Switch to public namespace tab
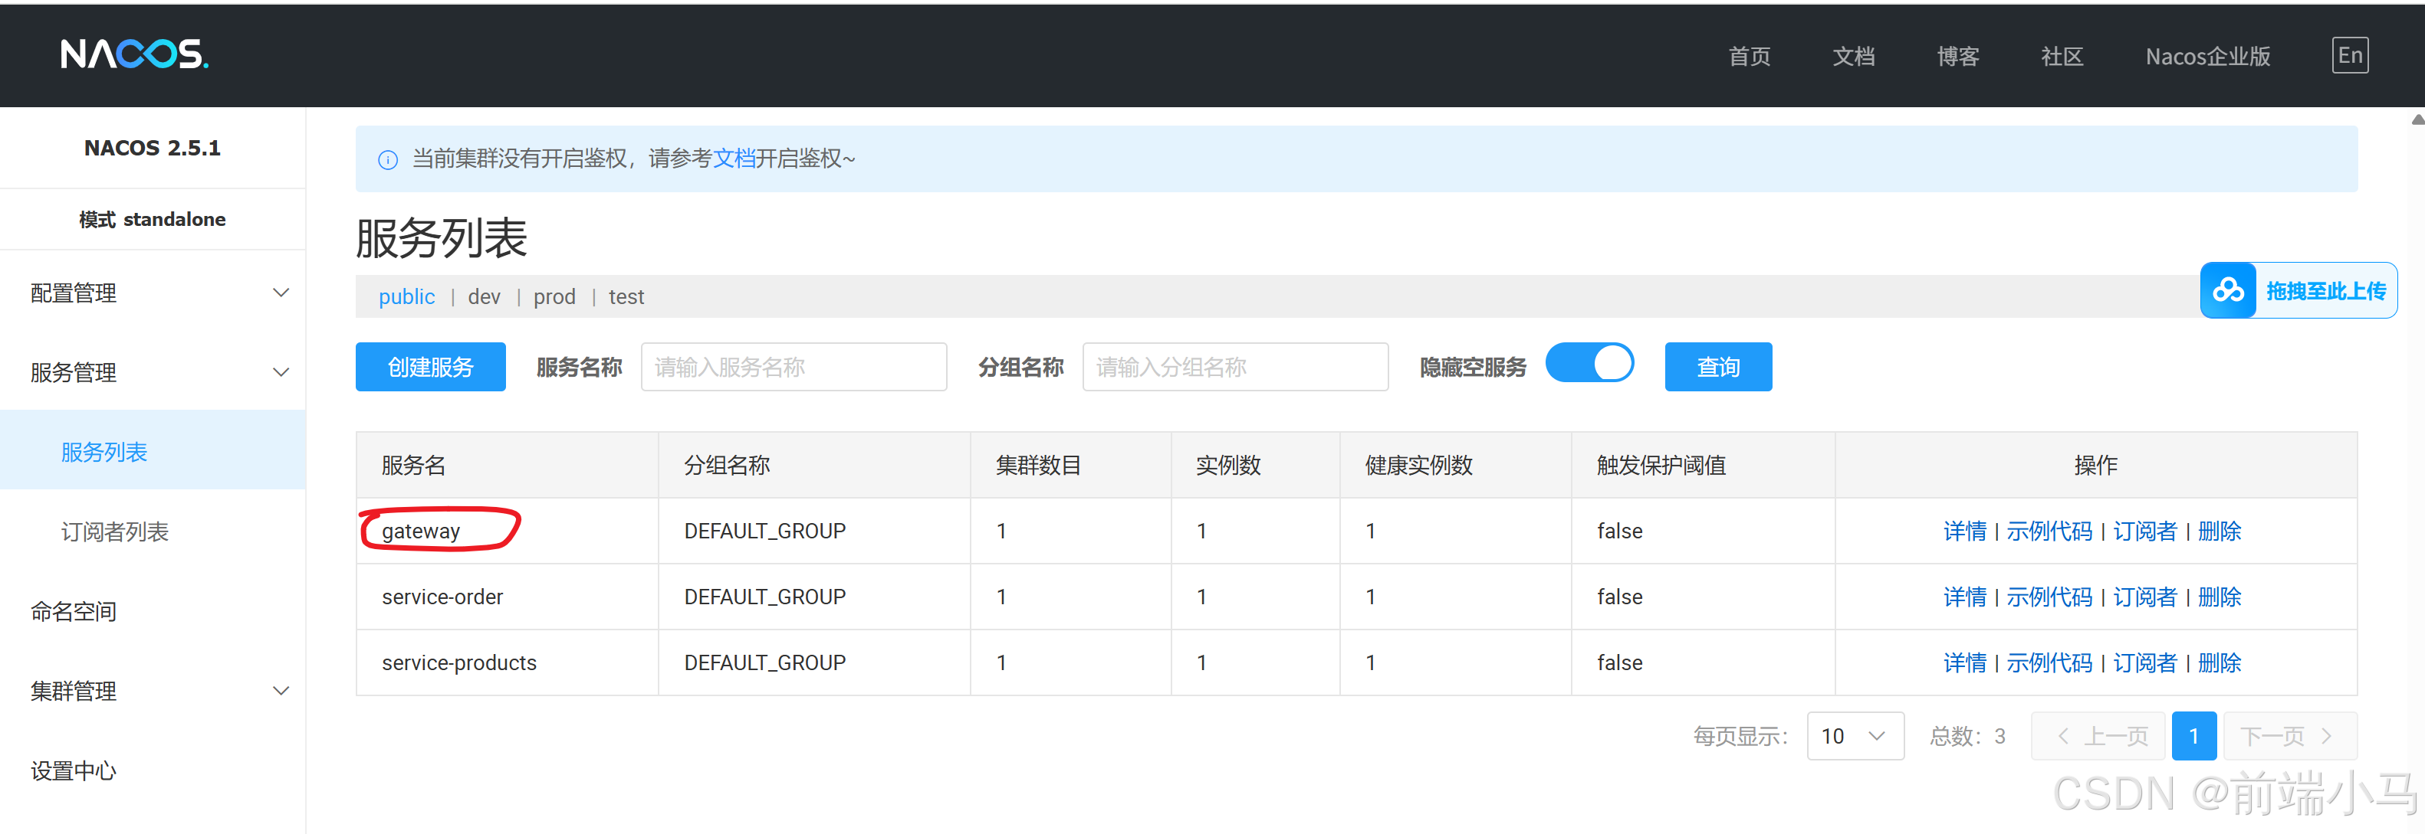The width and height of the screenshot is (2425, 834). [x=406, y=297]
